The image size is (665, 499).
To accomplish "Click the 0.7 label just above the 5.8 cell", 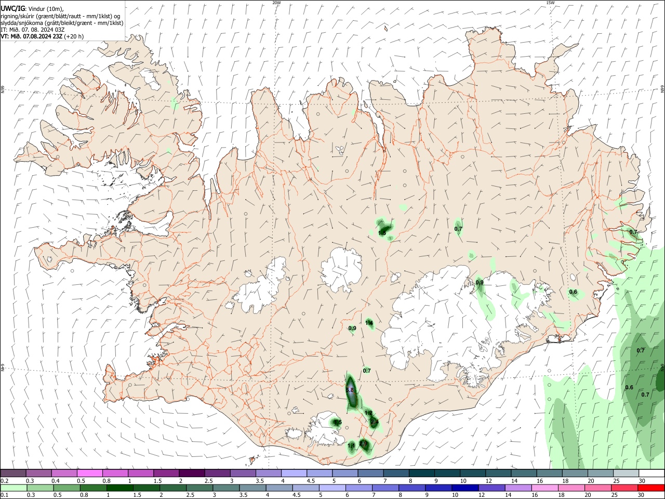I will pyautogui.click(x=367, y=371).
